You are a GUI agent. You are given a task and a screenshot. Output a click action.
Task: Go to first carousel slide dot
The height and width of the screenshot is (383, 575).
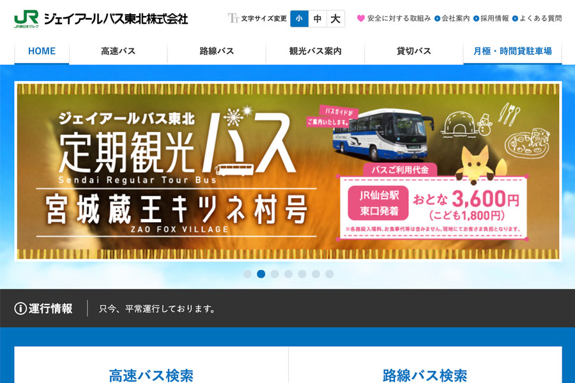click(x=247, y=274)
